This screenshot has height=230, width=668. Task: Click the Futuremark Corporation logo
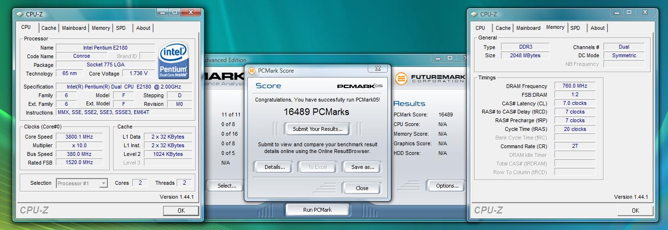430,78
